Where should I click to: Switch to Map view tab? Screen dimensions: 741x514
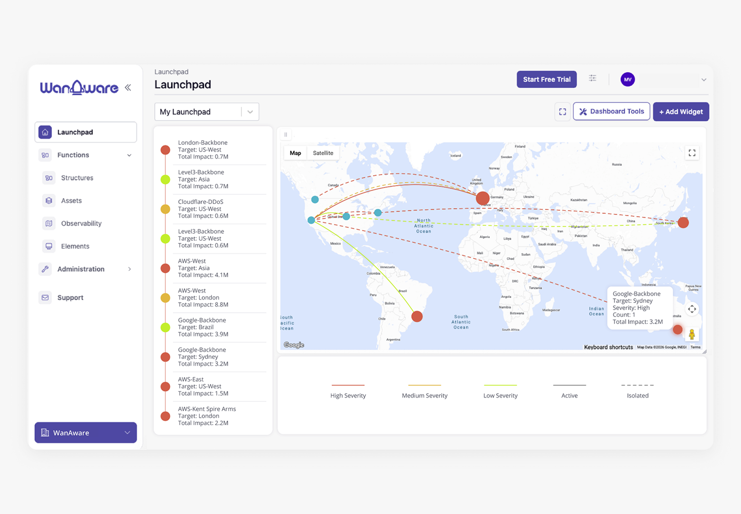tap(295, 153)
